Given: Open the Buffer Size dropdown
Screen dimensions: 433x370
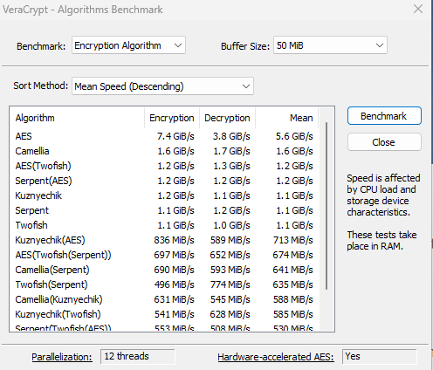Looking at the screenshot, I should [x=330, y=45].
